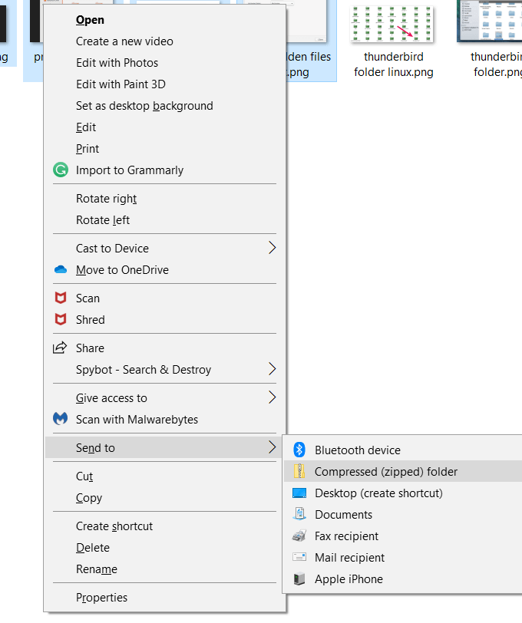Choose Import to Grammarly
The image size is (522, 623).
point(164,170)
